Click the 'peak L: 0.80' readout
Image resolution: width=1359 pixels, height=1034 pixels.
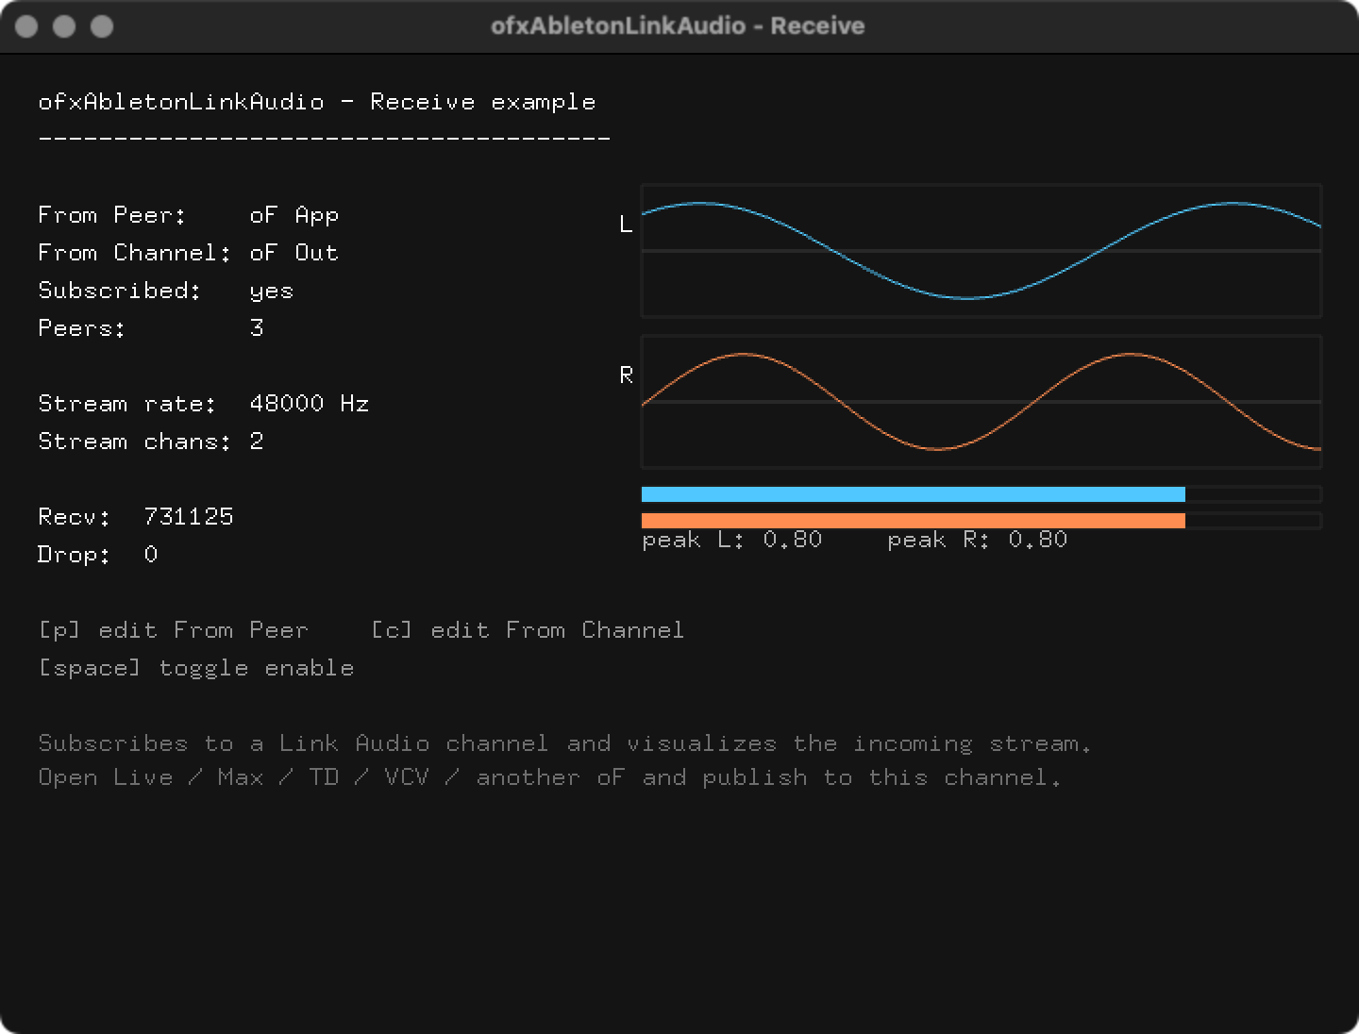[732, 540]
